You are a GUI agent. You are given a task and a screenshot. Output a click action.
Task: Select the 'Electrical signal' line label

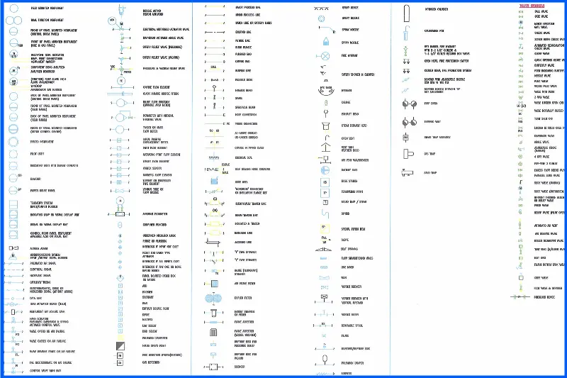tap(40, 269)
